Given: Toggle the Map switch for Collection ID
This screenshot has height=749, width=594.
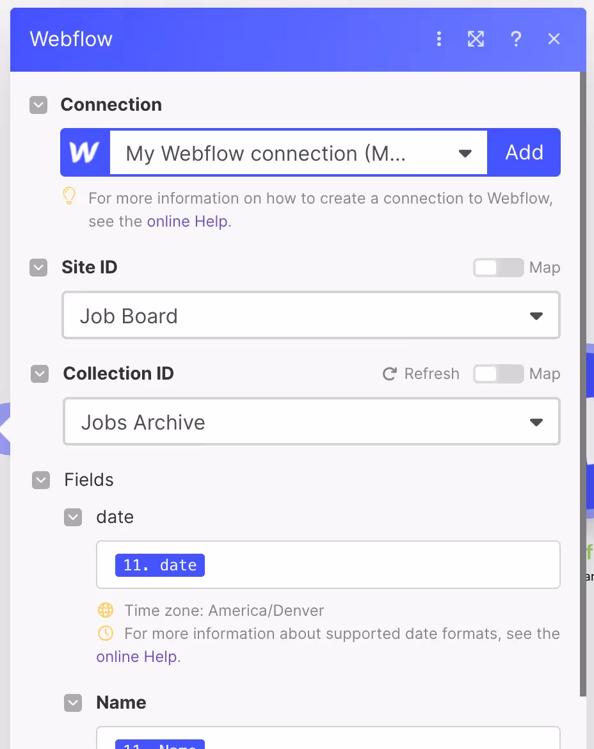Looking at the screenshot, I should coord(499,374).
